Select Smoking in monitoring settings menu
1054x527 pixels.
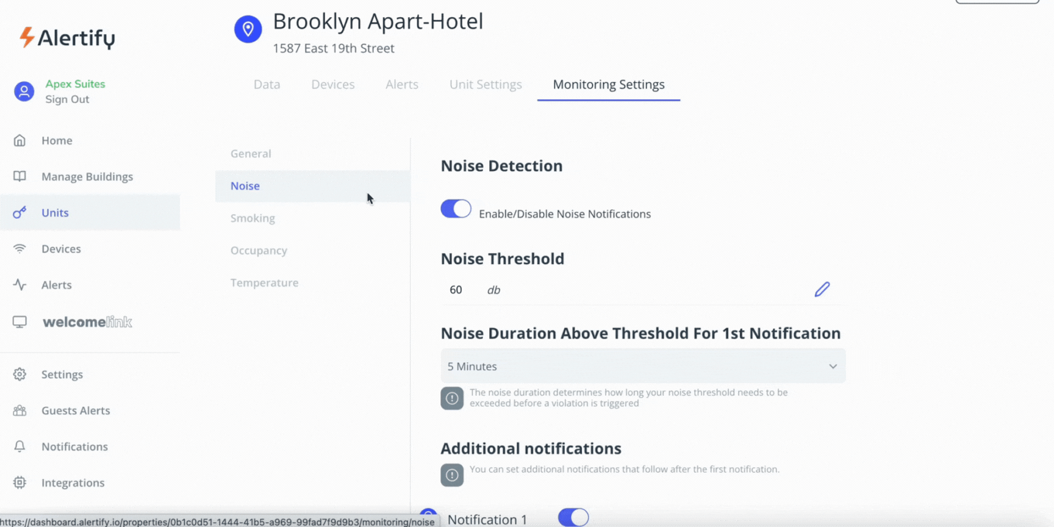tap(253, 218)
